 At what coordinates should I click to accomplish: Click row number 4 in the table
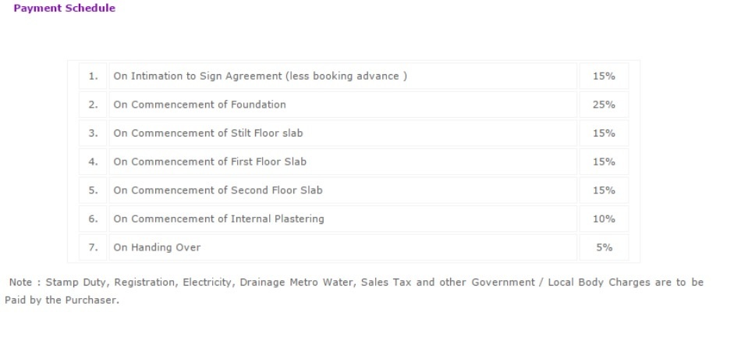pyautogui.click(x=93, y=162)
